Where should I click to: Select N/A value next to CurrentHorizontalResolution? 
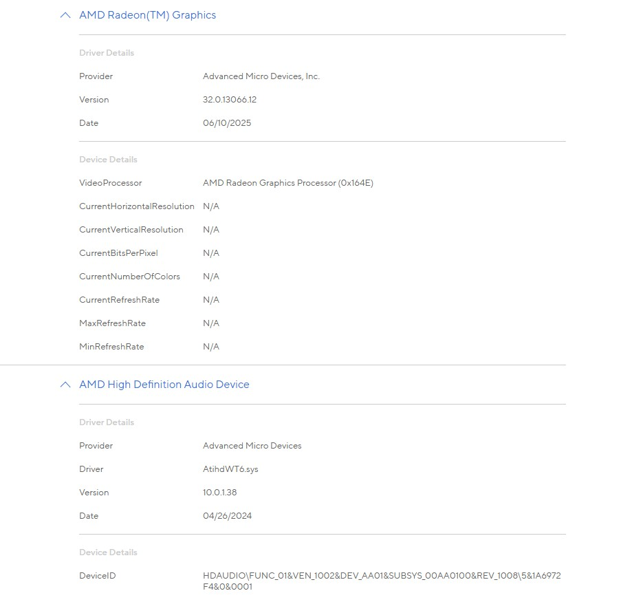210,206
